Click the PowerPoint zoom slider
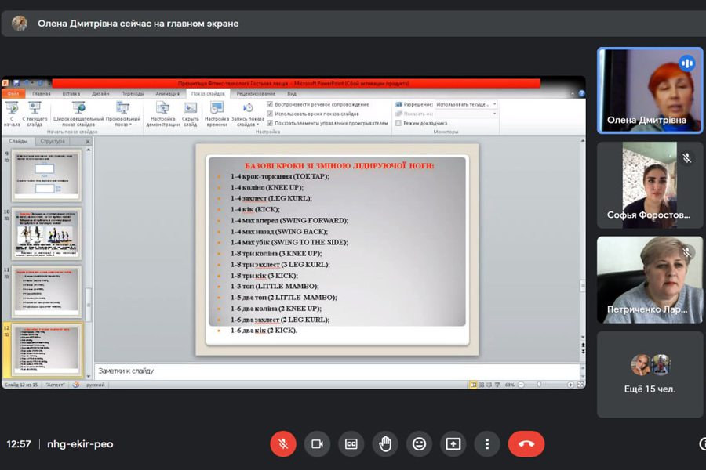706x470 pixels. coord(539,385)
